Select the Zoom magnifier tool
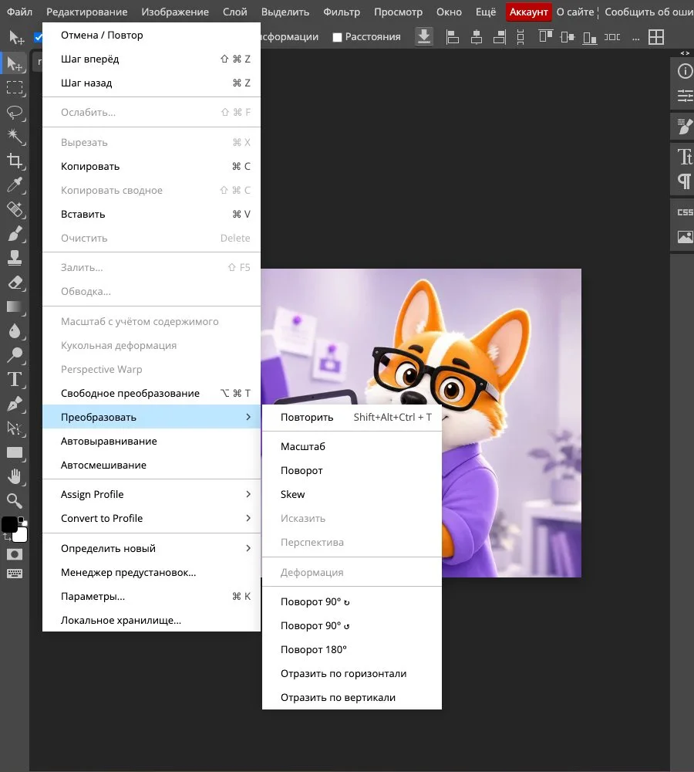Screen dimensions: 694x772 15,501
